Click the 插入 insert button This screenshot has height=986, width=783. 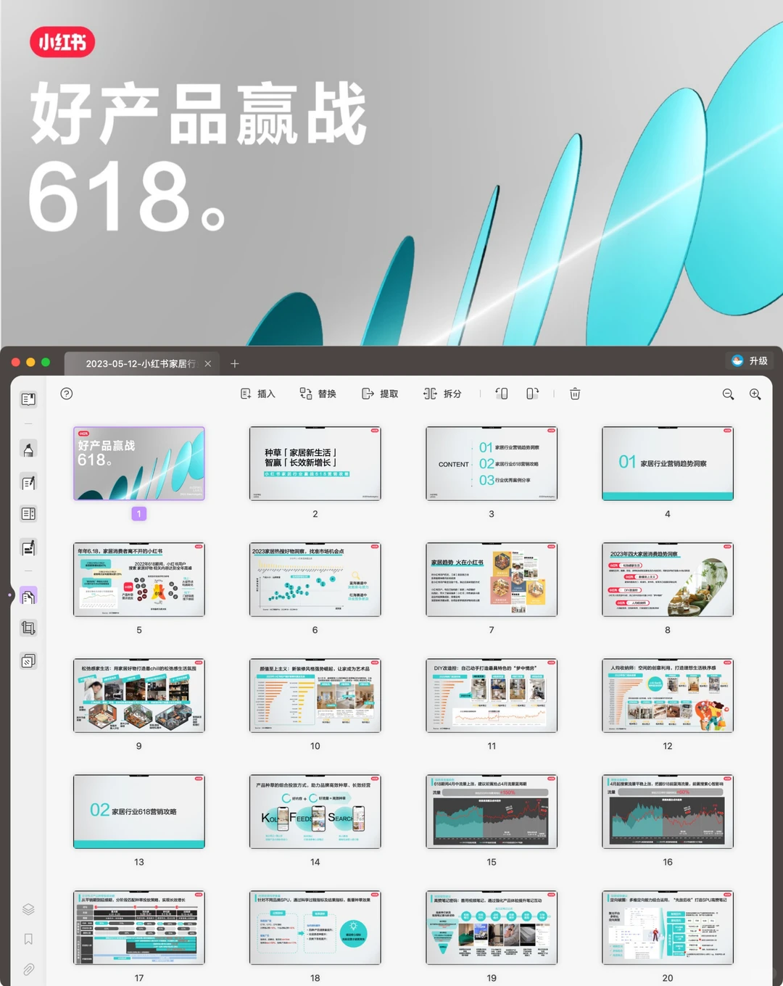257,394
